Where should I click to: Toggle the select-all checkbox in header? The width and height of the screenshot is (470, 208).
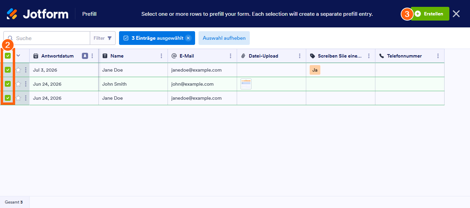point(8,56)
